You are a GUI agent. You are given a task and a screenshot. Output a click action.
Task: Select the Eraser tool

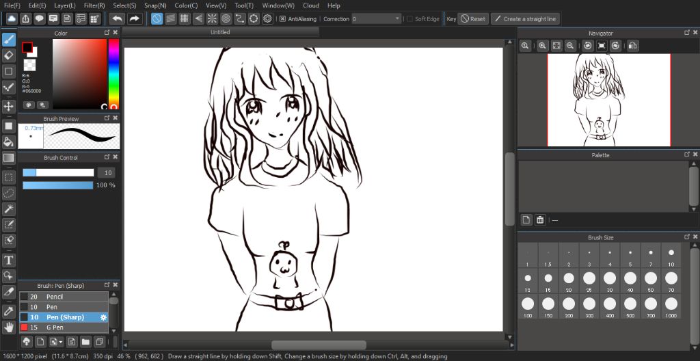tap(8, 55)
